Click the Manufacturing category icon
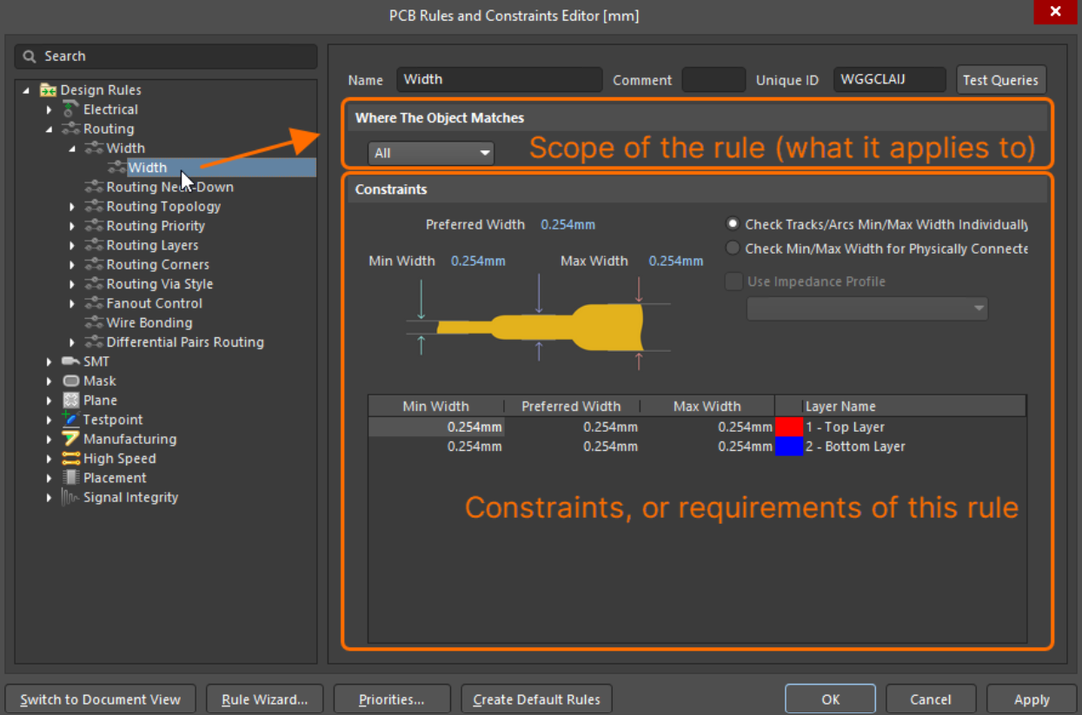 coord(70,439)
